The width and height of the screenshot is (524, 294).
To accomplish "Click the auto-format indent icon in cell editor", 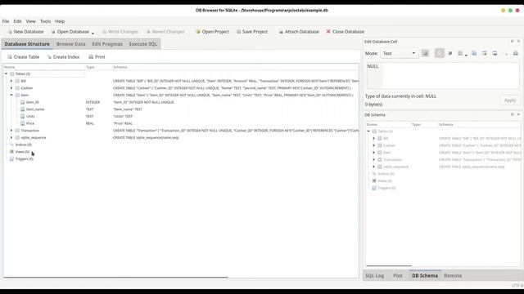I will click(449, 53).
